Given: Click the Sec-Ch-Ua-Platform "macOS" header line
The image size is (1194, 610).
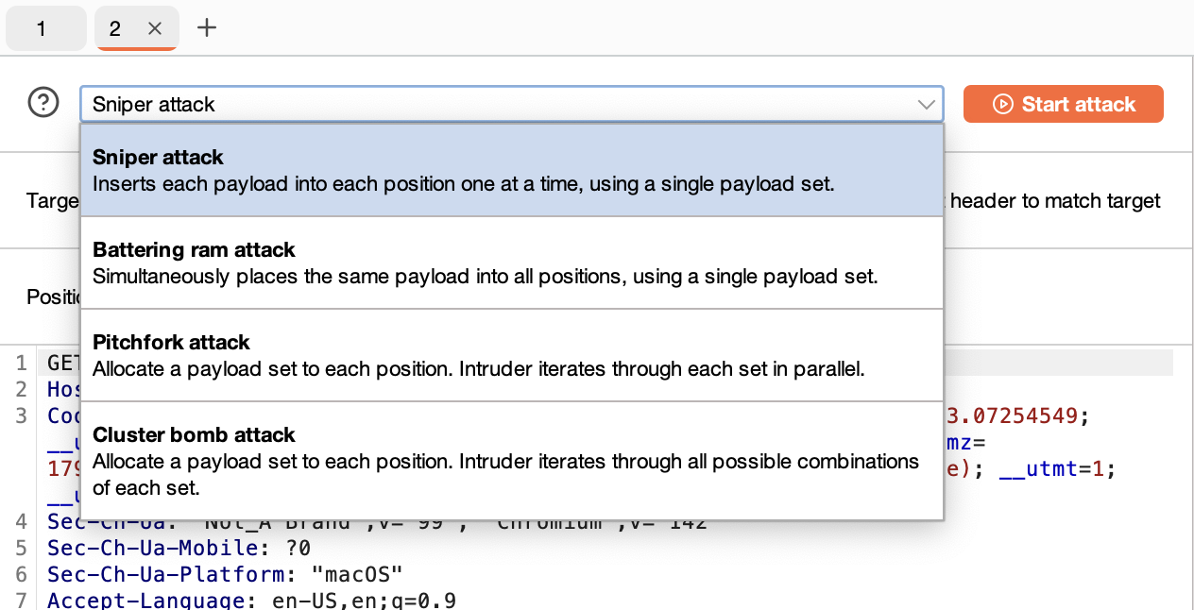Looking at the screenshot, I should point(225,574).
